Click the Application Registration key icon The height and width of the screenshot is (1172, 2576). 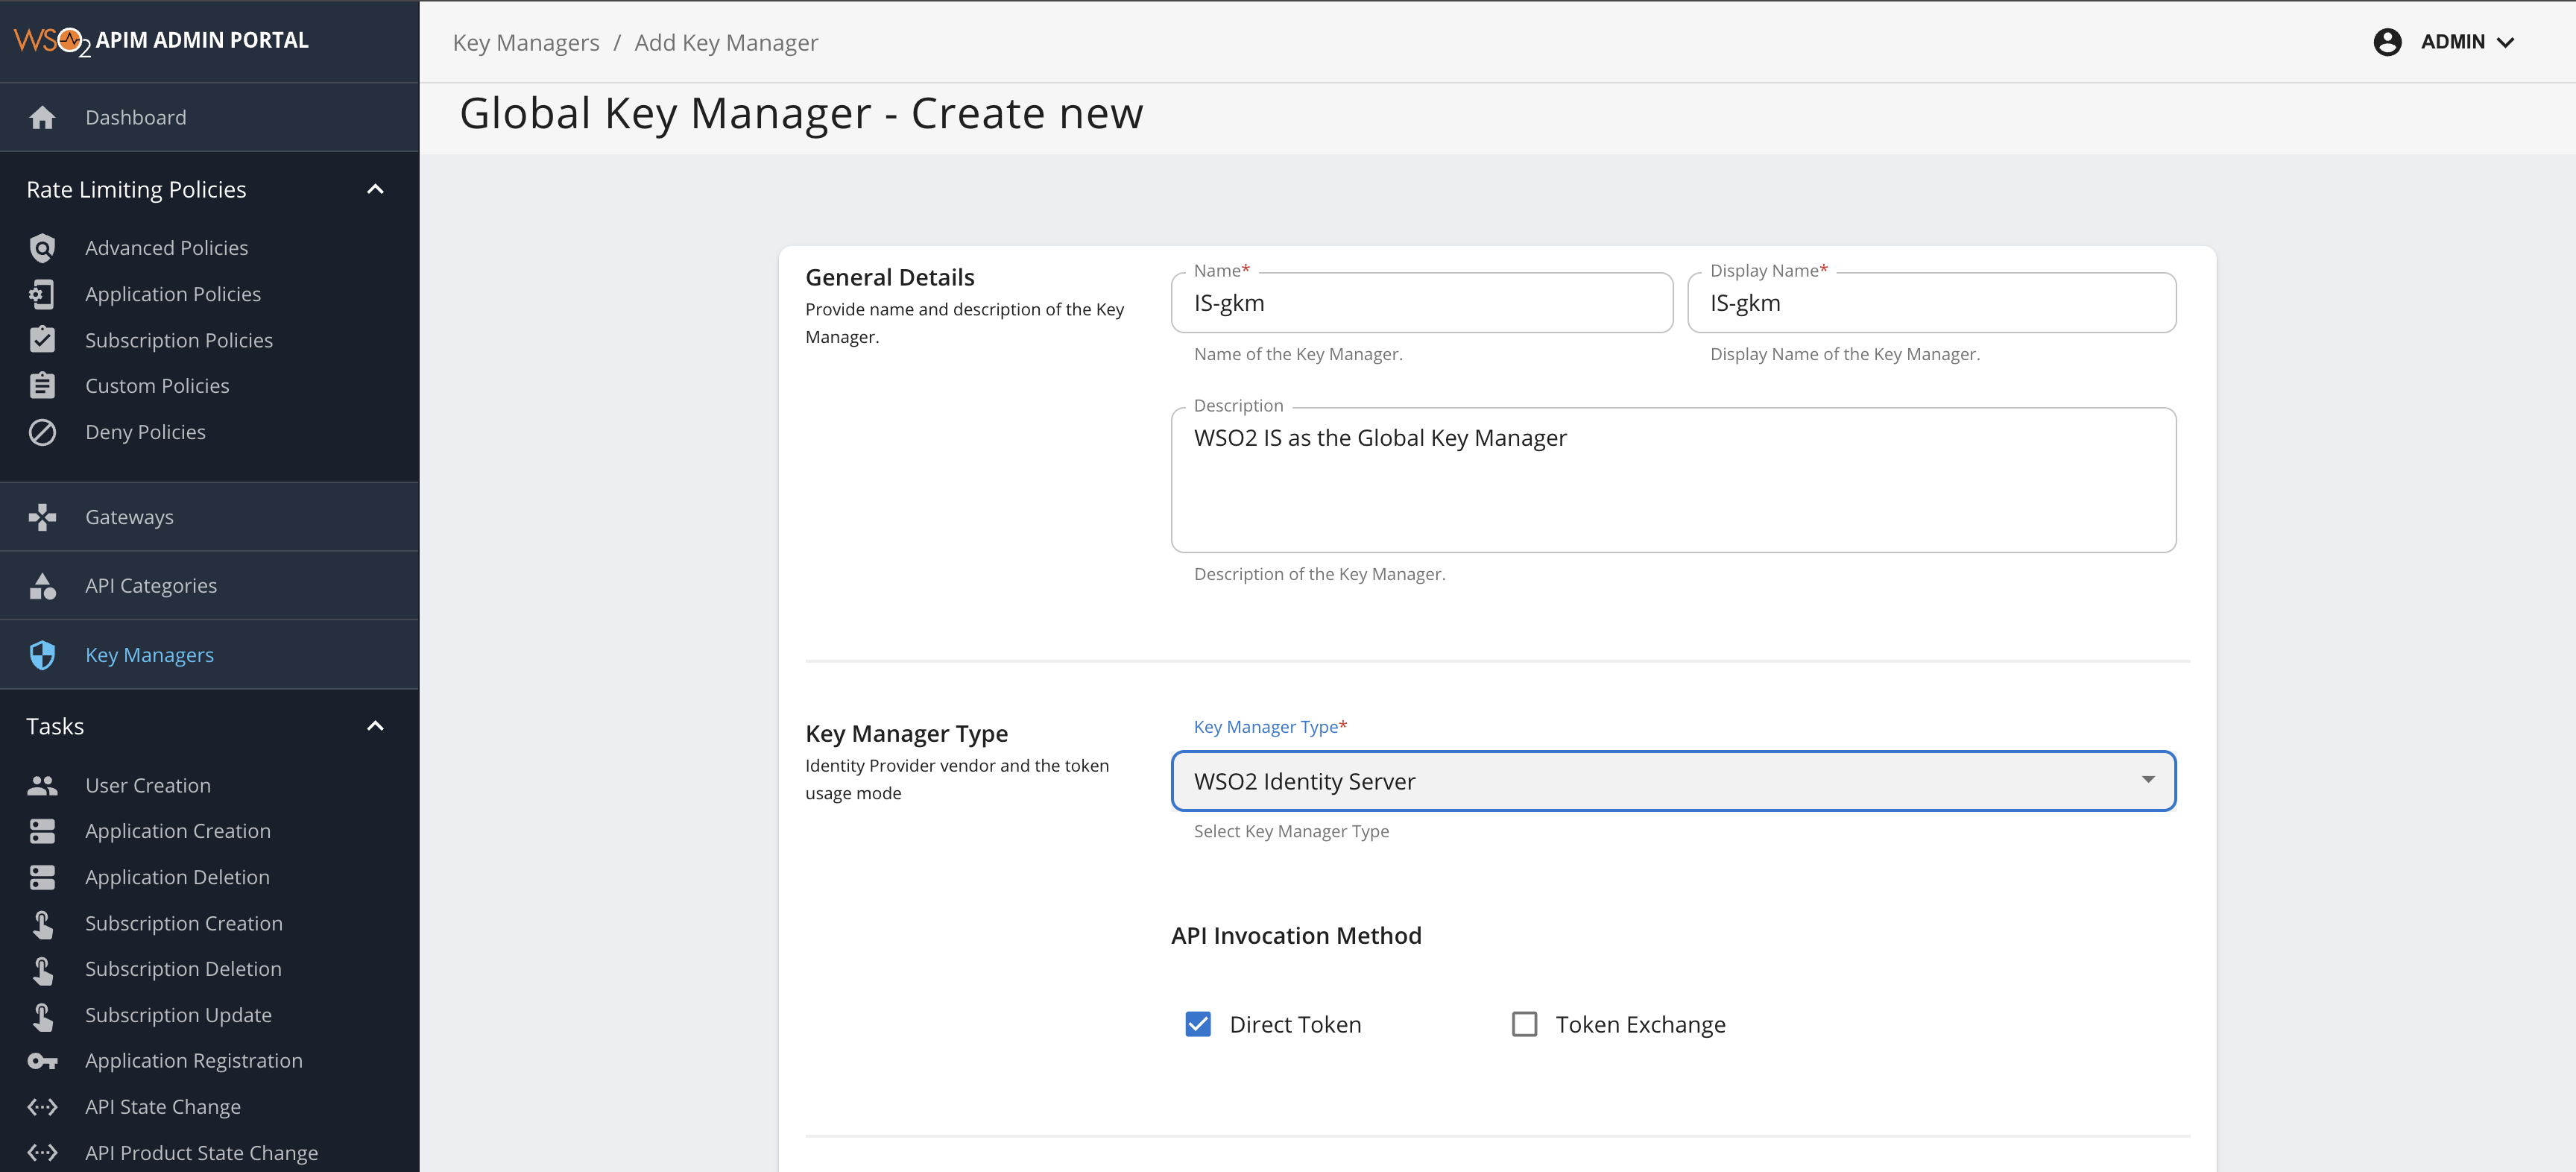coord(42,1061)
